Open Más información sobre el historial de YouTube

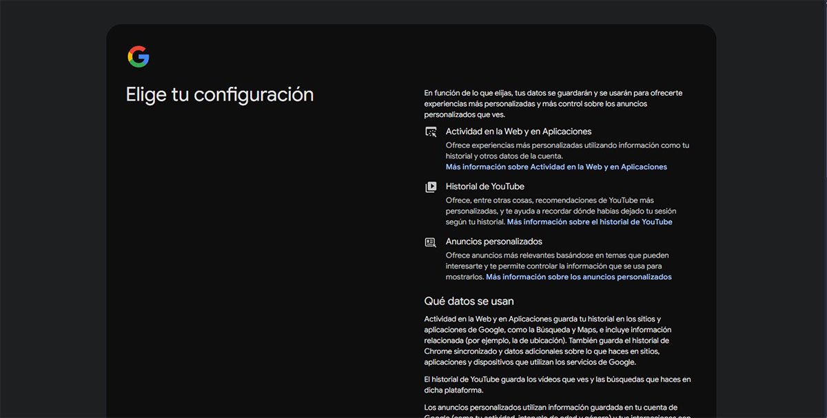(x=589, y=222)
